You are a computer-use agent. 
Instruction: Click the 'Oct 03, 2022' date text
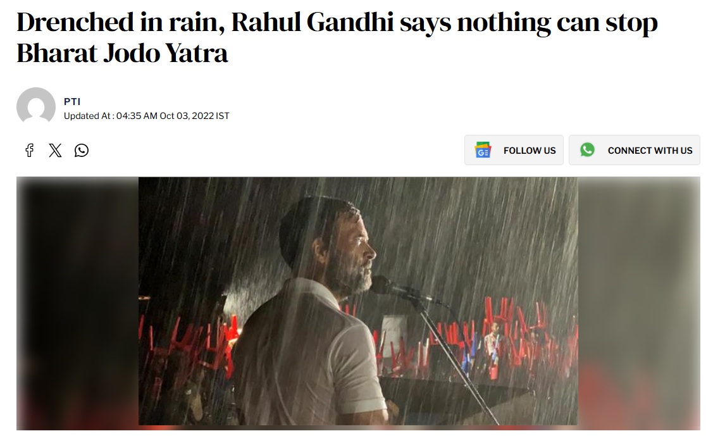[x=187, y=116]
